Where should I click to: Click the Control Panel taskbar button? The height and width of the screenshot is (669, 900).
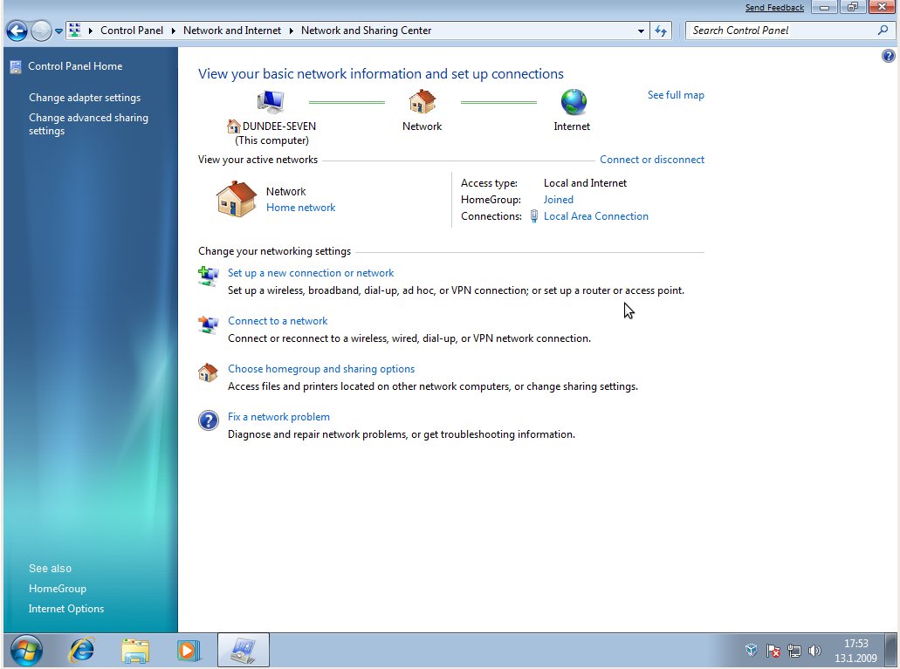coord(244,650)
